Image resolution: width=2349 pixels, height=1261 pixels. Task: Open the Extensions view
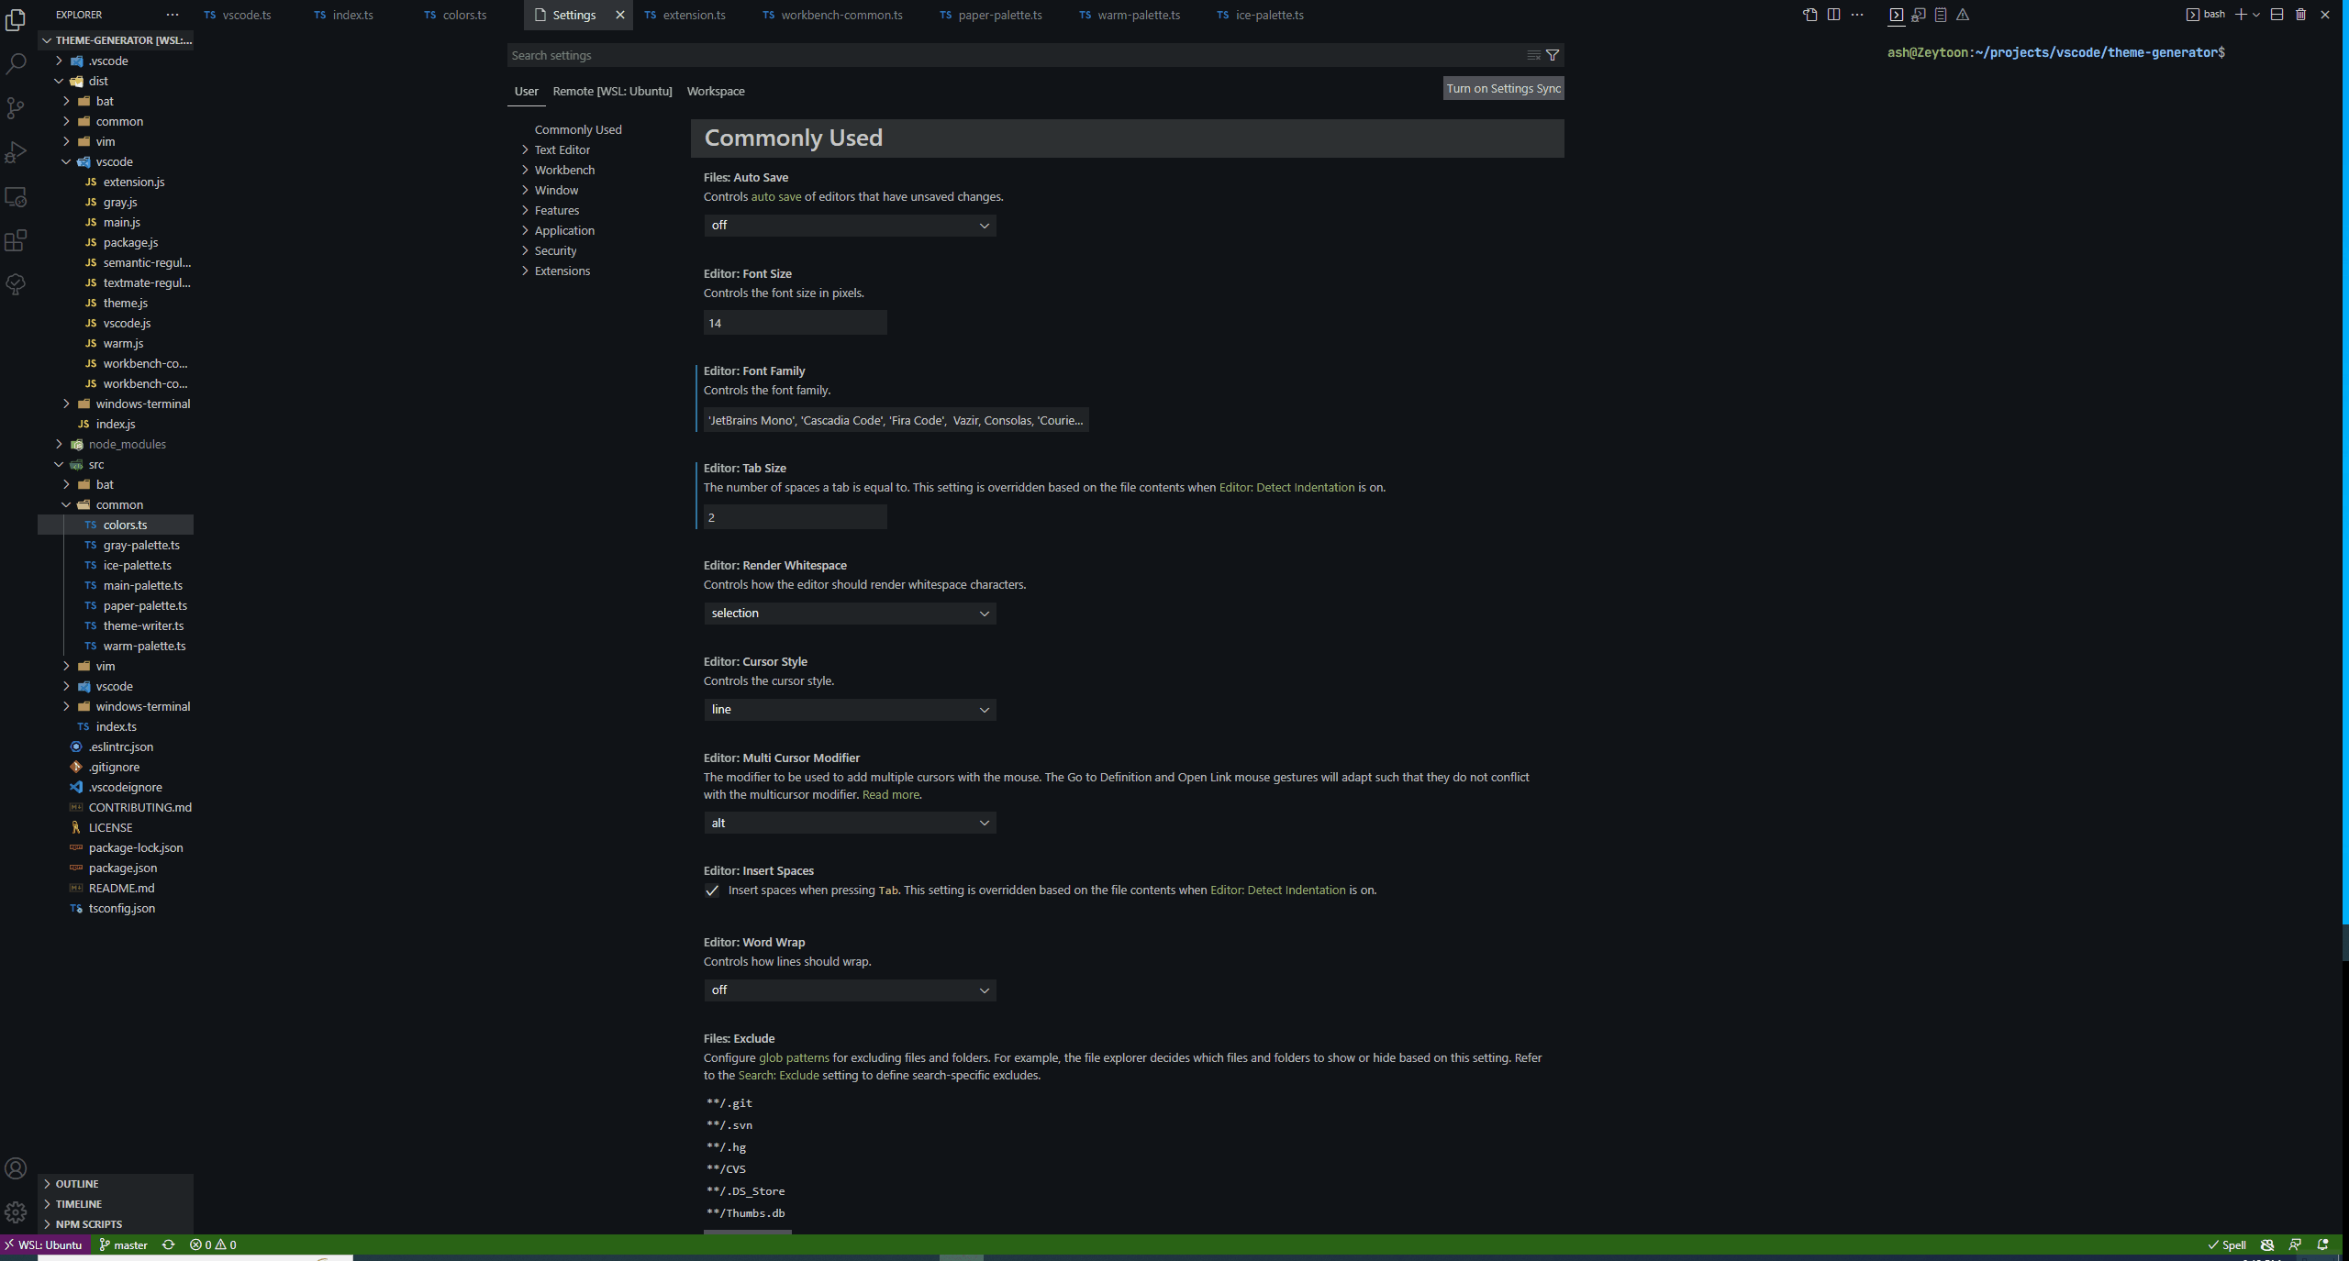[x=16, y=240]
